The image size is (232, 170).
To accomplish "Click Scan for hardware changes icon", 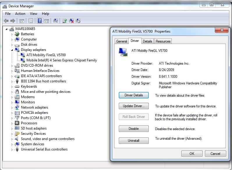I will 56,21.
